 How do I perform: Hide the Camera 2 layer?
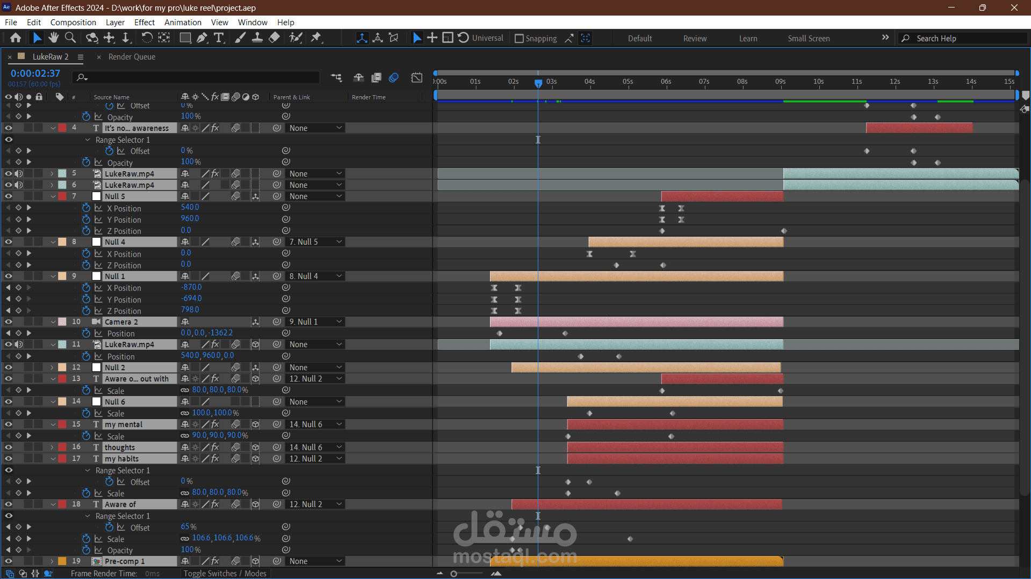click(9, 322)
